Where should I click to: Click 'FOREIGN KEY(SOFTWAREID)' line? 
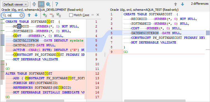tap(35, 83)
